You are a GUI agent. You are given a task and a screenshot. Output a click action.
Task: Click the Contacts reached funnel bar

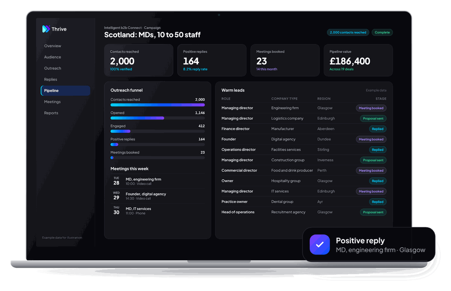[x=157, y=105]
